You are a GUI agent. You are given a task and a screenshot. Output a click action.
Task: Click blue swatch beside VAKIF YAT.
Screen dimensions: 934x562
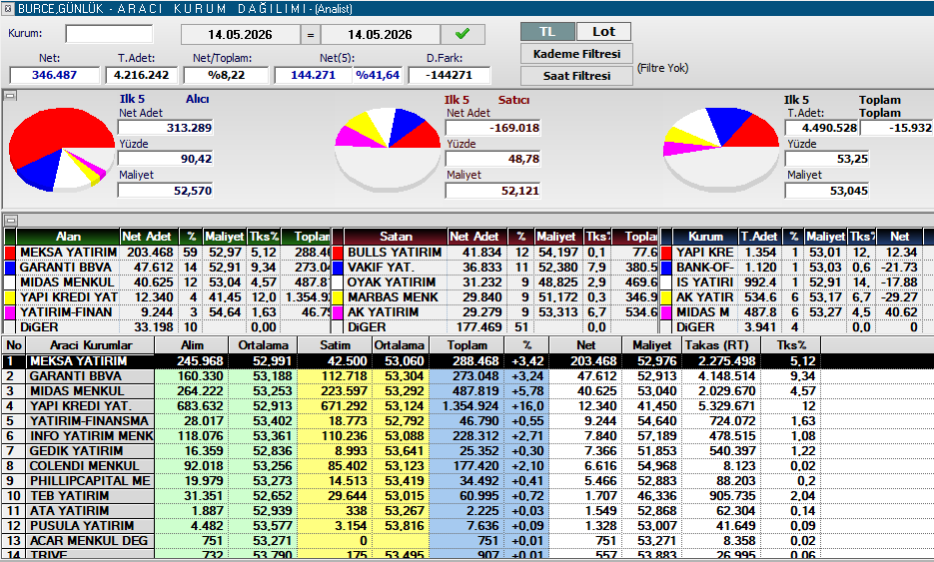[x=338, y=268]
